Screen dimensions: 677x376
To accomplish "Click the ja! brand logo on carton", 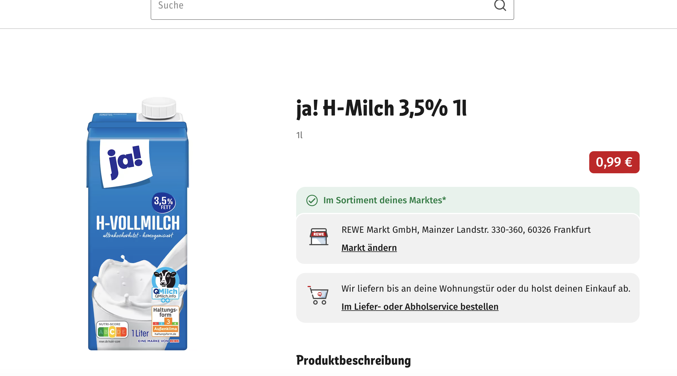I will (126, 163).
